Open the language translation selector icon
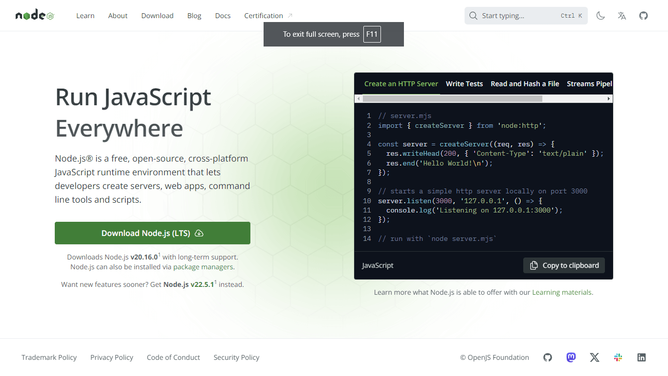Viewport: 668px width, 376px height. coord(622,16)
